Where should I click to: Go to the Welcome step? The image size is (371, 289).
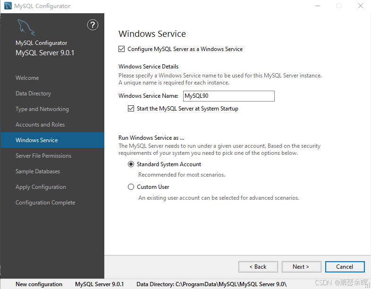[27, 78]
